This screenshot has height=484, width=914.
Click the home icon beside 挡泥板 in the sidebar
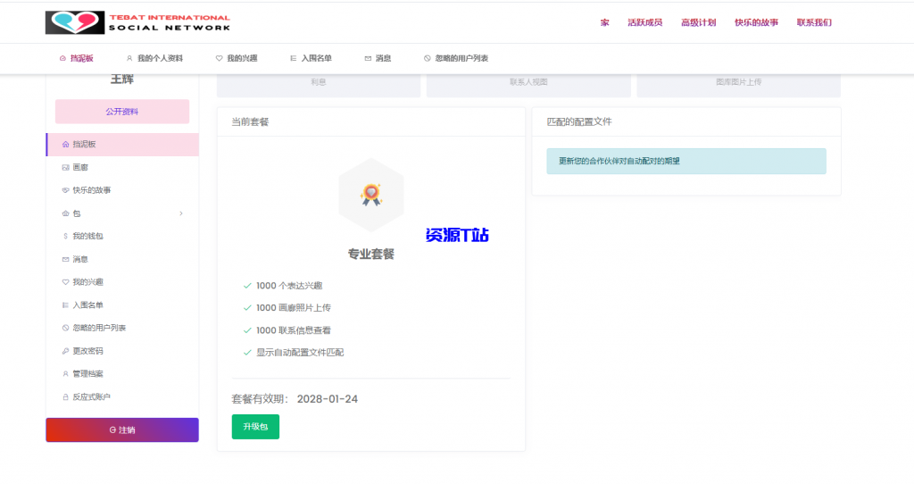[x=65, y=144]
